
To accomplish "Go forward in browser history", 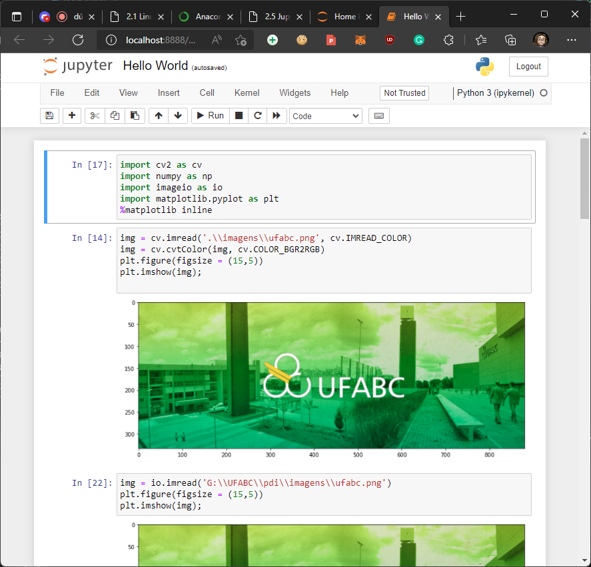I will (x=49, y=39).
